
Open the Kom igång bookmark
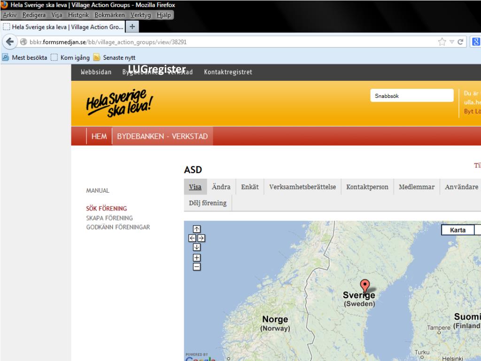70,57
